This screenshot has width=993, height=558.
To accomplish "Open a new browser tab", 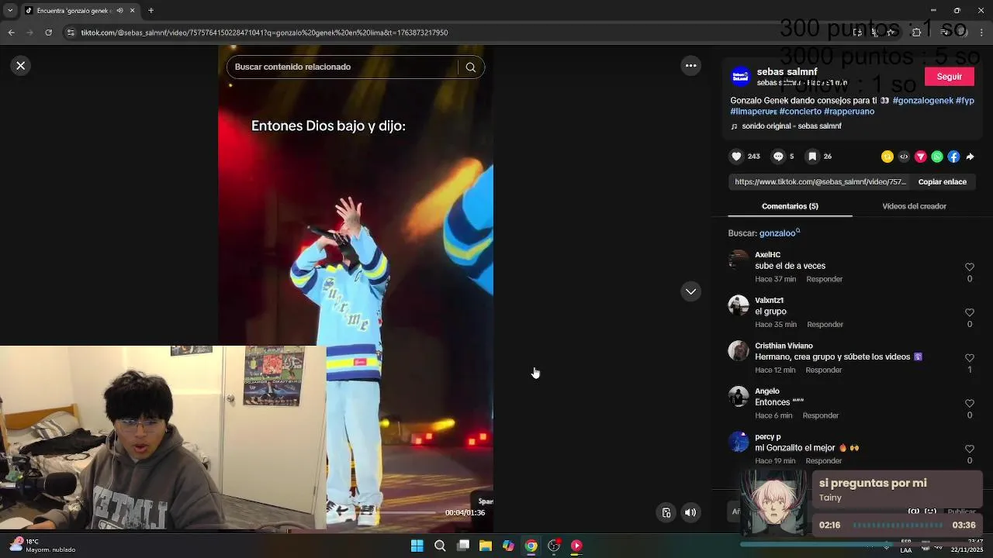I will (x=151, y=11).
